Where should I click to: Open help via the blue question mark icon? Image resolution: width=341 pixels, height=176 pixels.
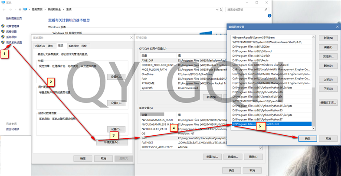[x=269, y=16]
